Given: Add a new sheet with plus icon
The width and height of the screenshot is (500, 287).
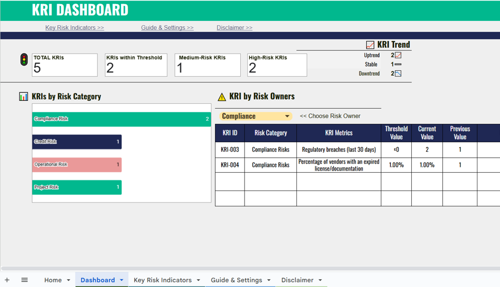Looking at the screenshot, I should pos(7,280).
